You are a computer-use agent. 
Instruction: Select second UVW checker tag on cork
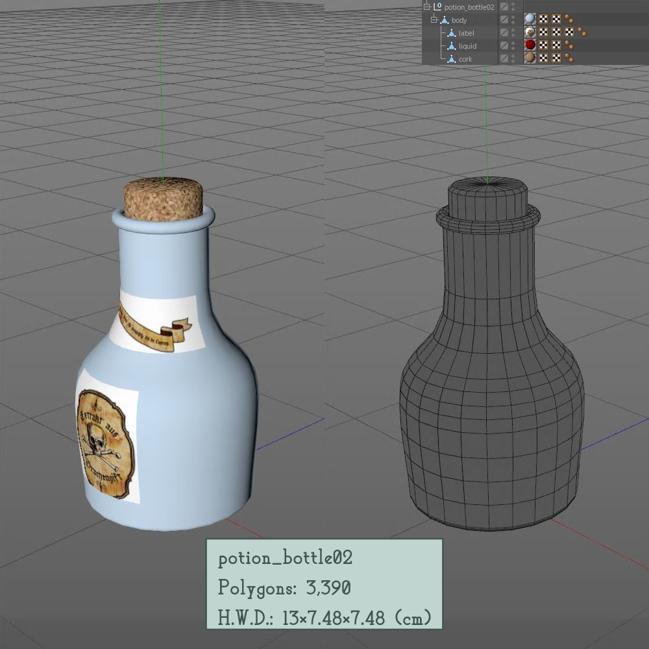556,58
